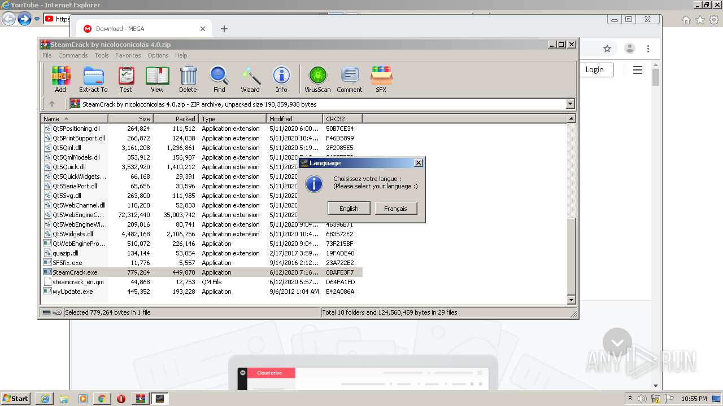Screen dimensions: 723x406
Task: Select Qt5QmlModels.dll file
Action: (x=76, y=157)
